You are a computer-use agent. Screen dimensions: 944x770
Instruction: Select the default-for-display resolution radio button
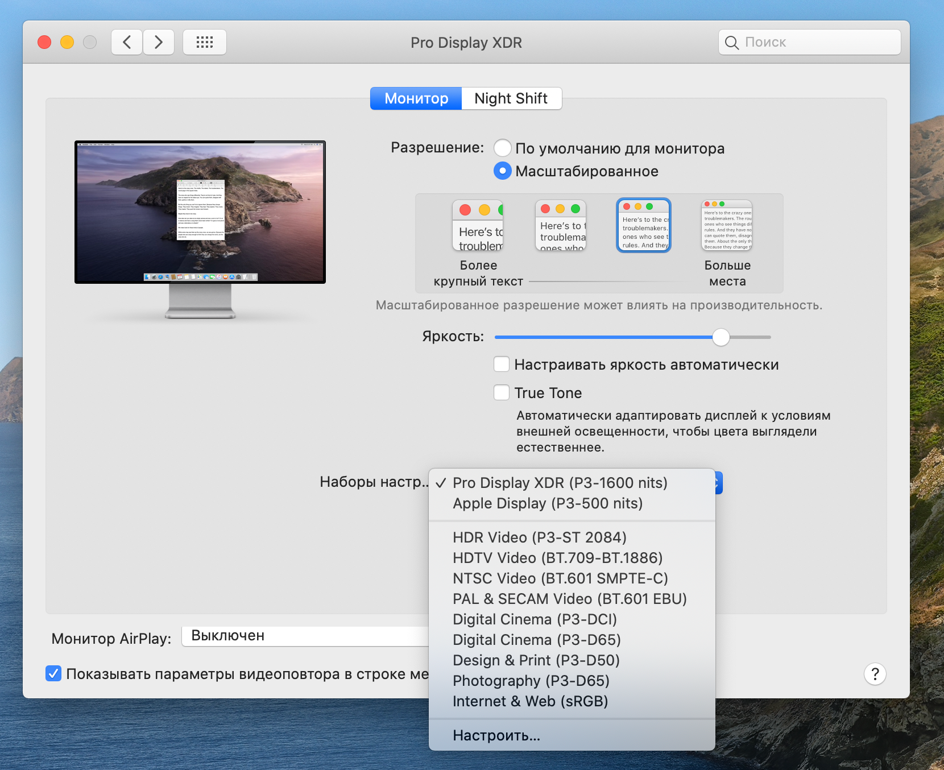(503, 148)
